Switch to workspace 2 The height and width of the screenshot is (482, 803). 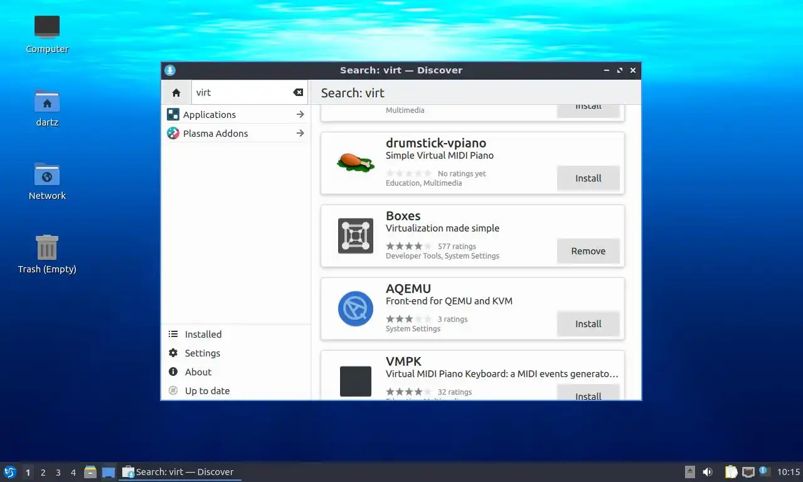point(43,473)
